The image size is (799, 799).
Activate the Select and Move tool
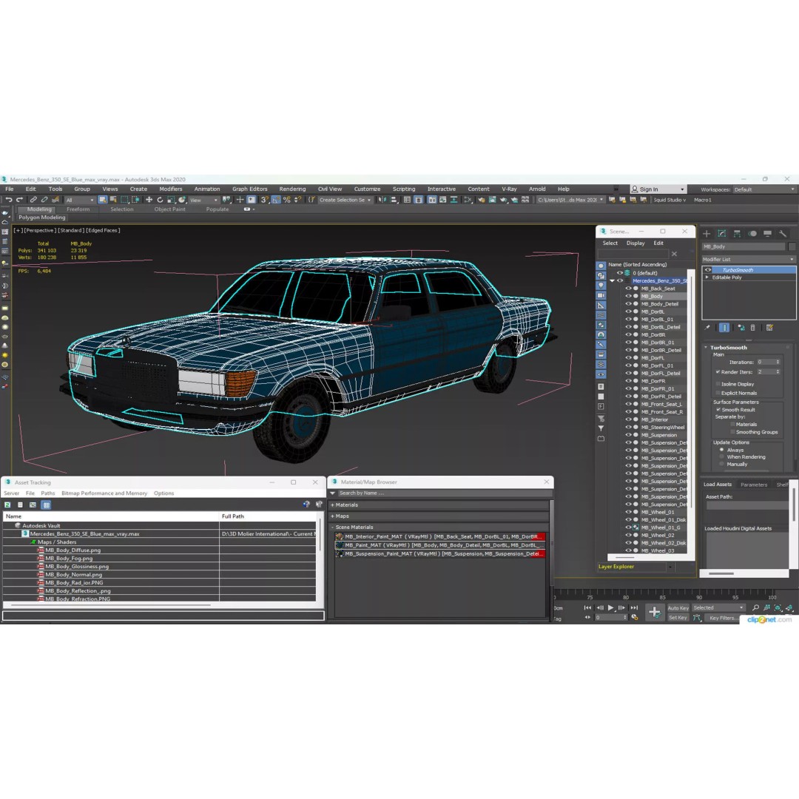(x=149, y=200)
